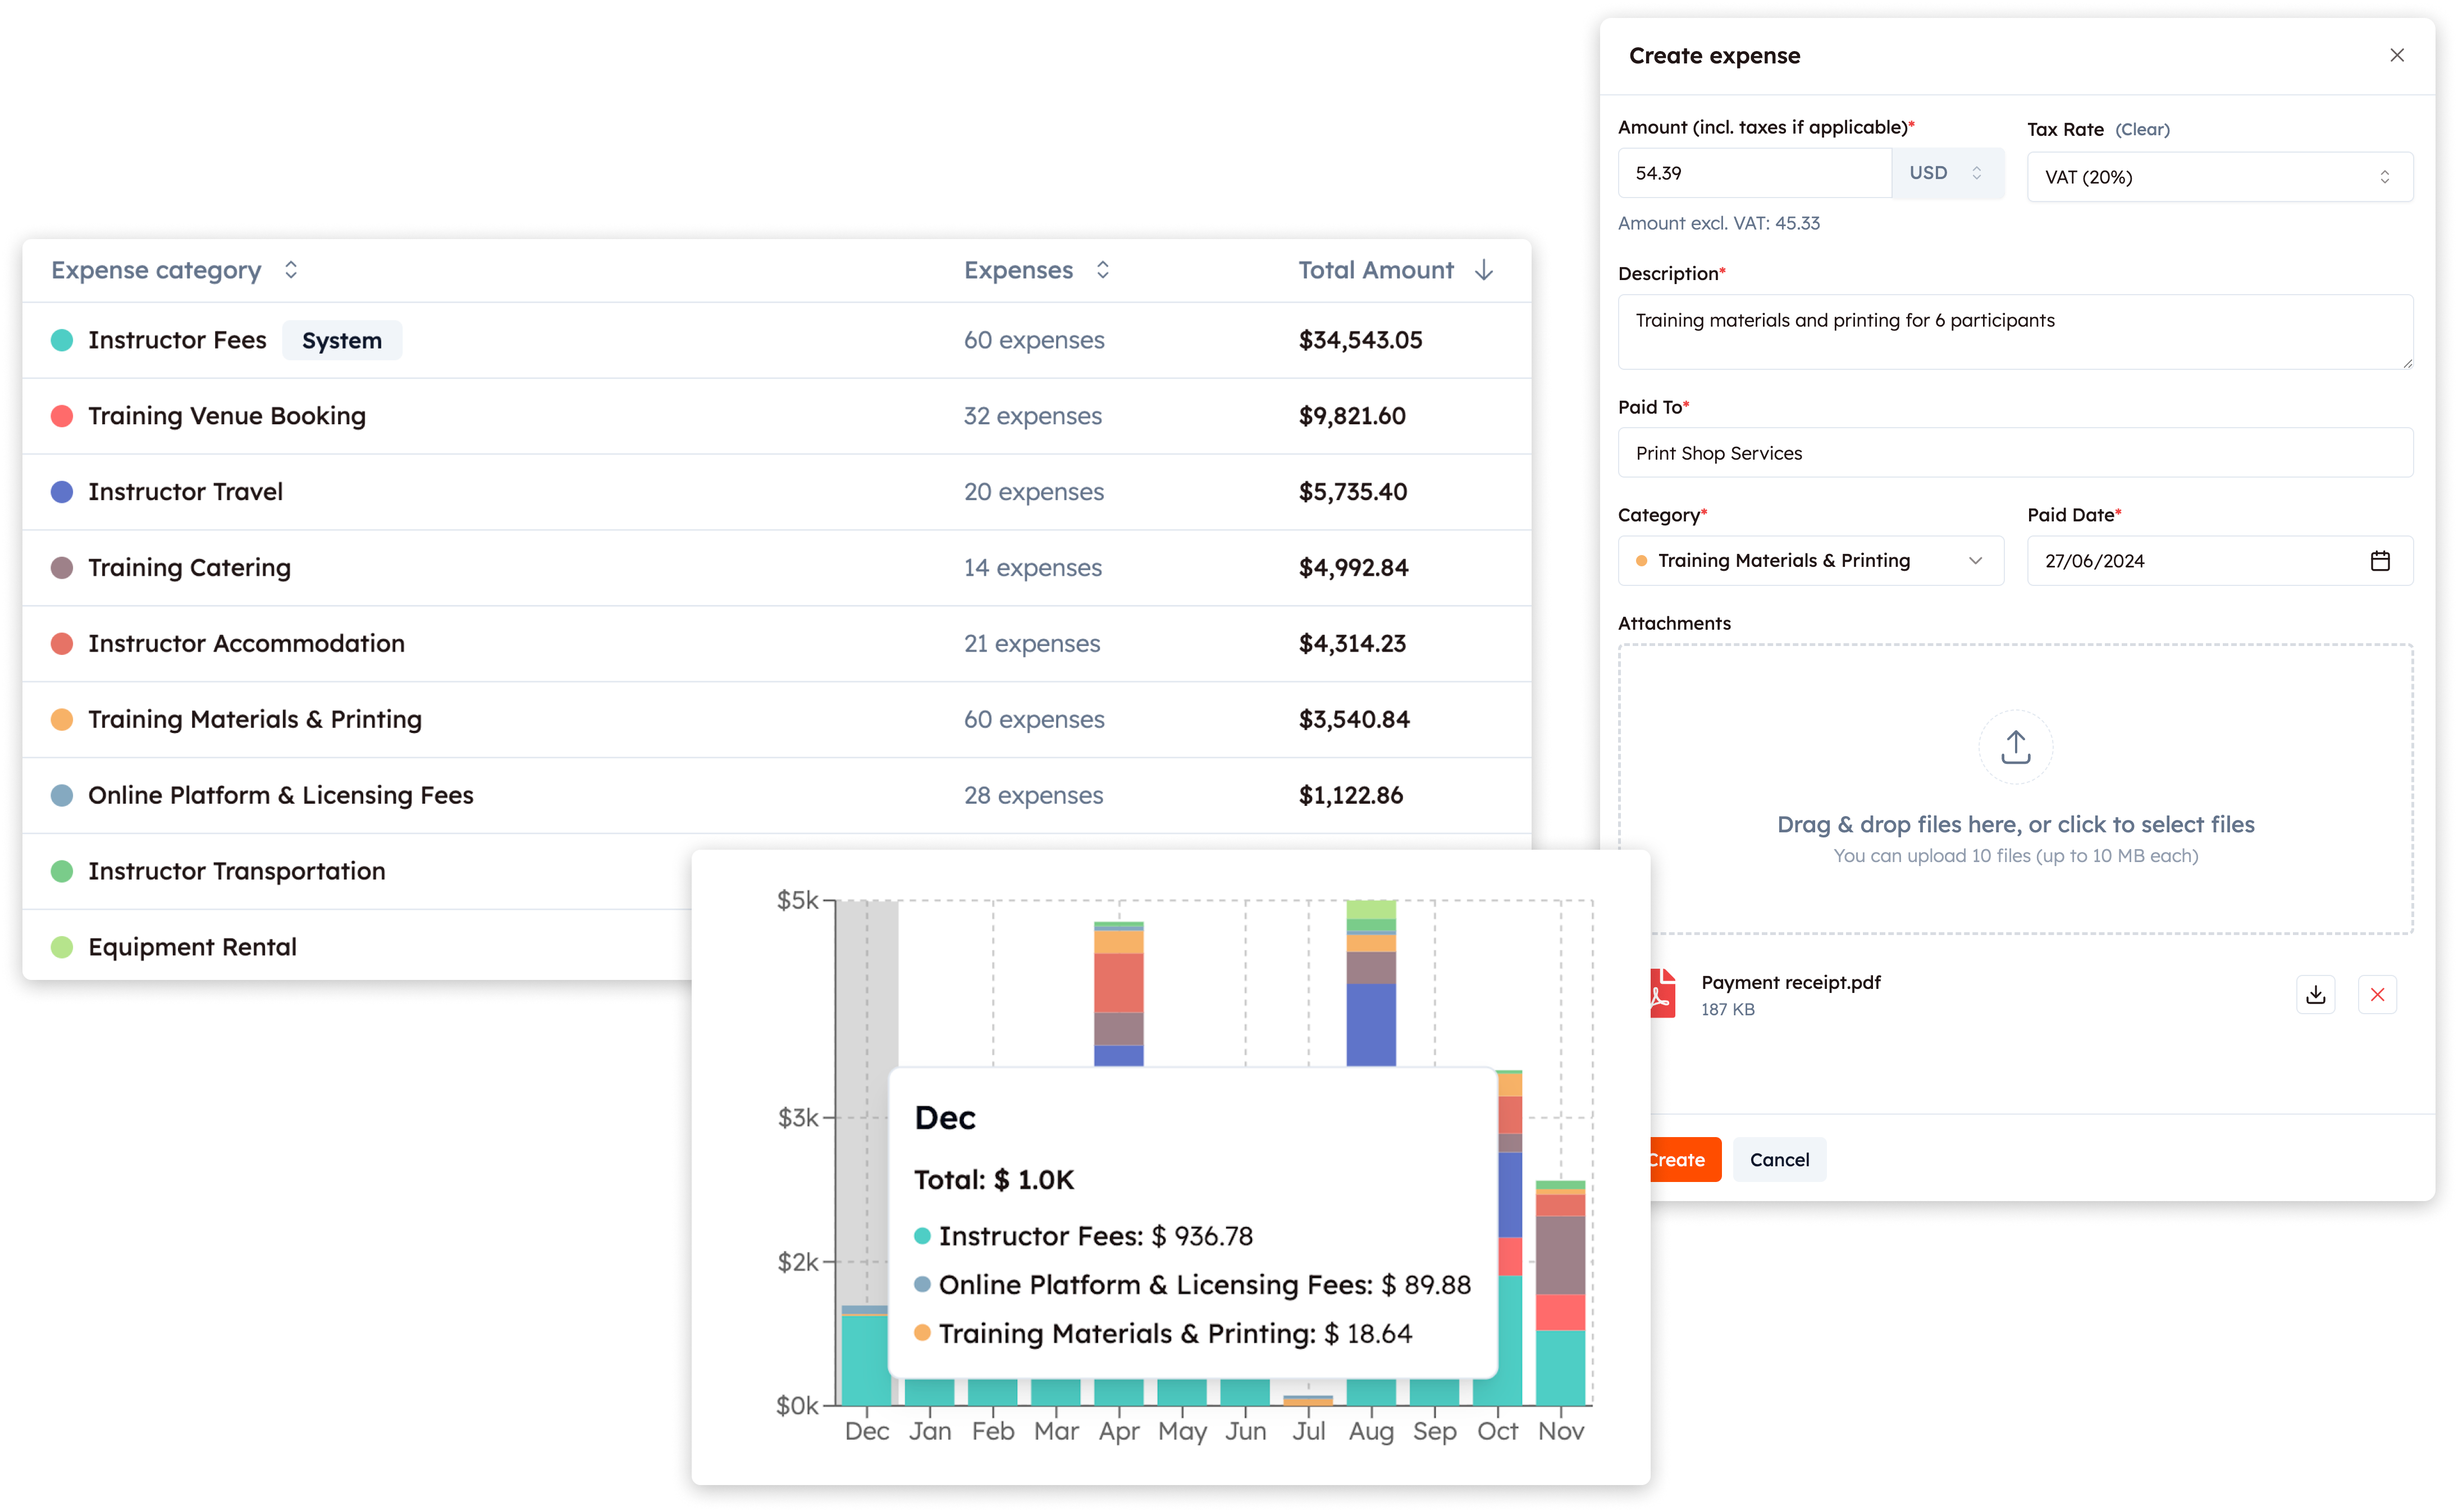Cancel the expense creation
The width and height of the screenshot is (2458, 1512).
click(1779, 1159)
